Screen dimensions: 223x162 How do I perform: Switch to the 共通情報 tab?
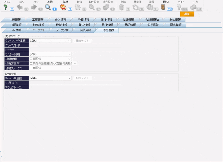(15, 20)
